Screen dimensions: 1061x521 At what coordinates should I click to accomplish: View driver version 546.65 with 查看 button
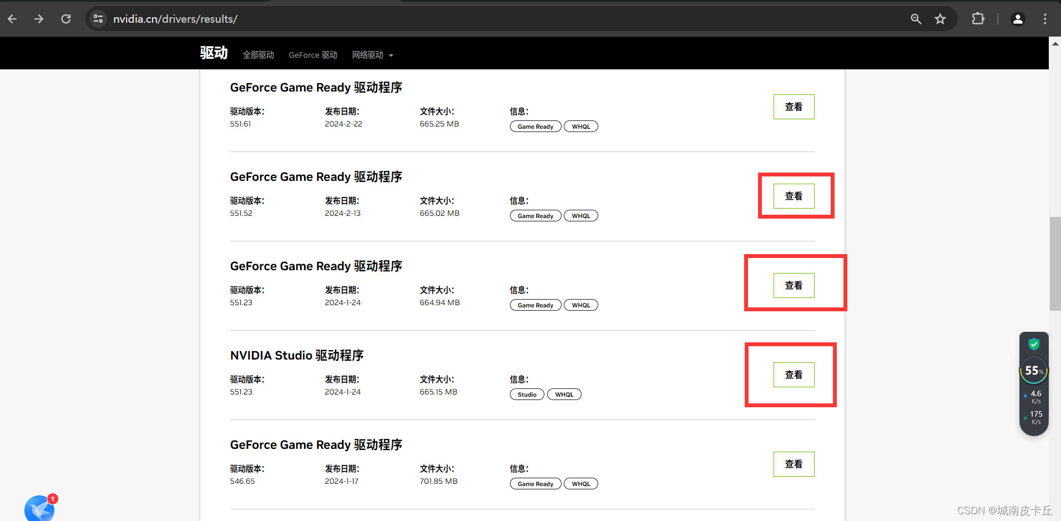click(x=794, y=464)
